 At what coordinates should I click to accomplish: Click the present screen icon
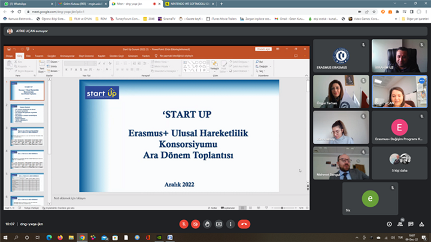coord(218,224)
